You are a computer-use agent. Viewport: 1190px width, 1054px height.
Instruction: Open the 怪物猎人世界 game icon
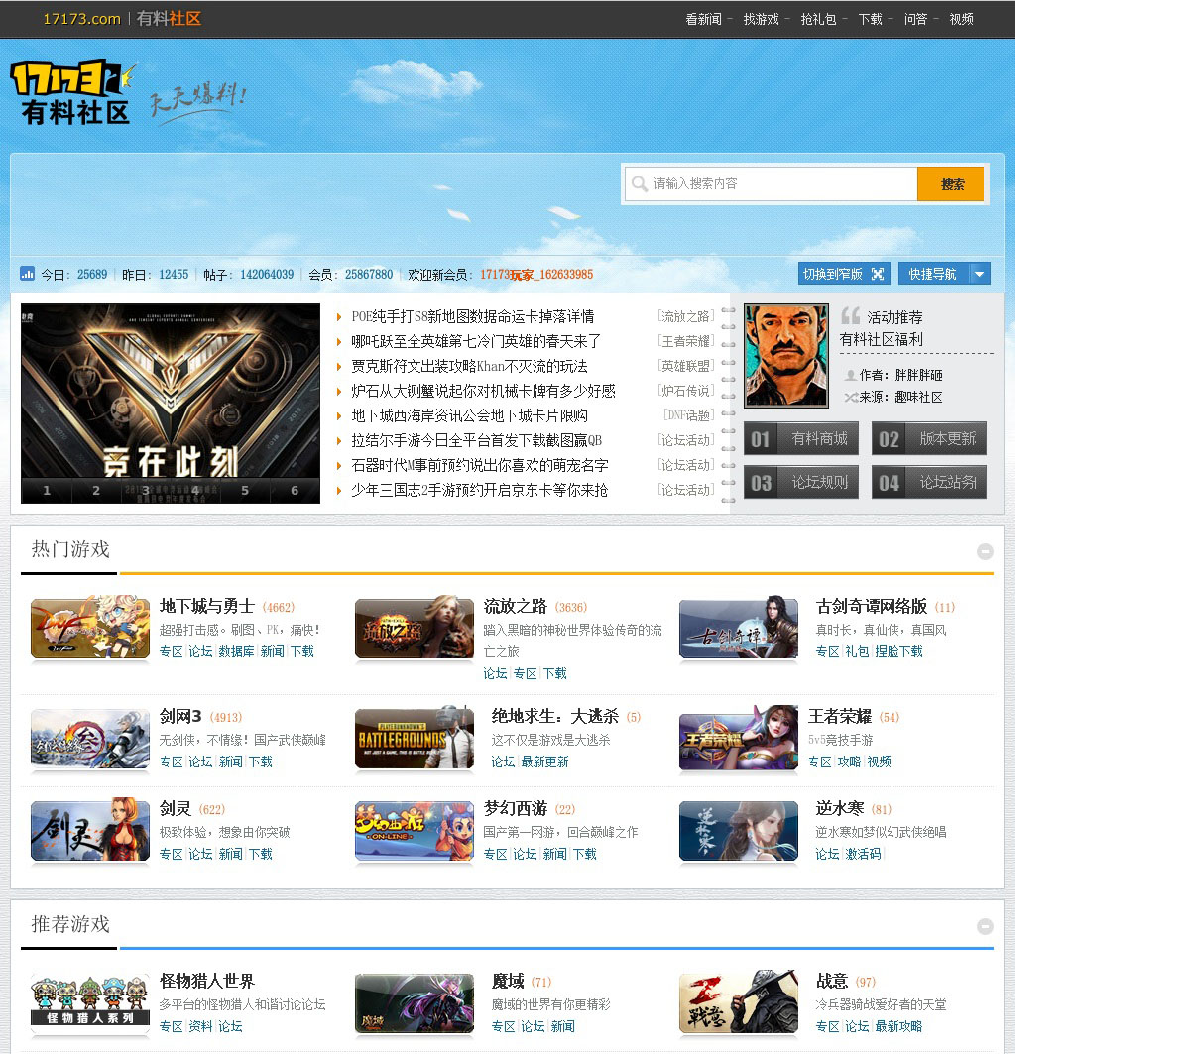click(x=90, y=1002)
